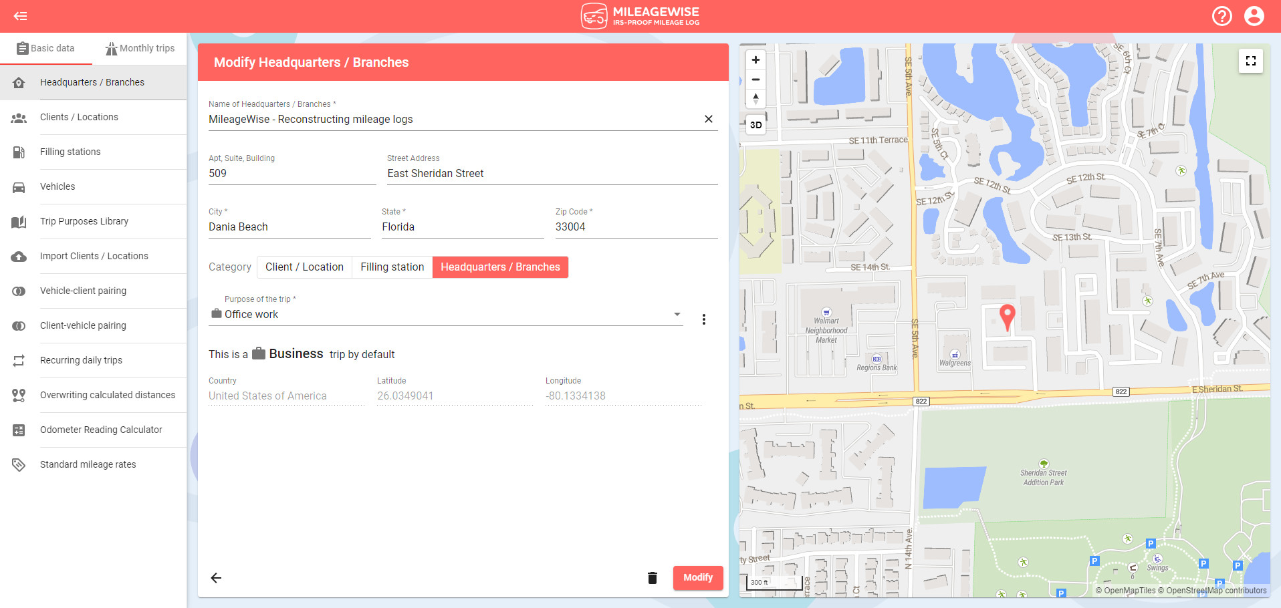Edit the State field
The height and width of the screenshot is (608, 1281).
click(463, 227)
